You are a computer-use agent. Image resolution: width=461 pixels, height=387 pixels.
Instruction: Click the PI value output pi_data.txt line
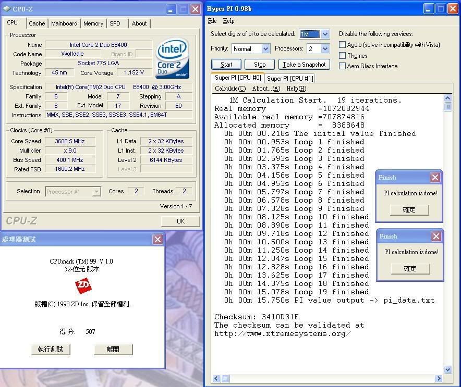pyautogui.click(x=329, y=301)
